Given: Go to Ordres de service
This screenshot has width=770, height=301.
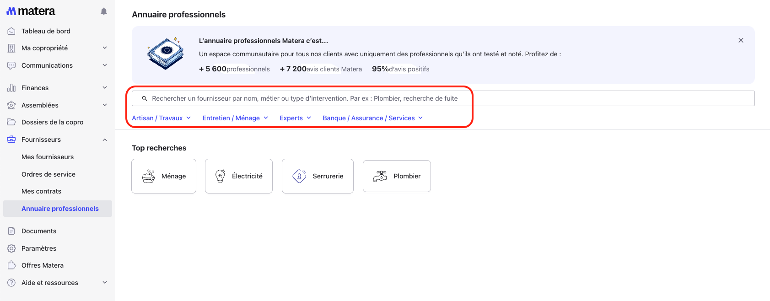Looking at the screenshot, I should point(48,174).
